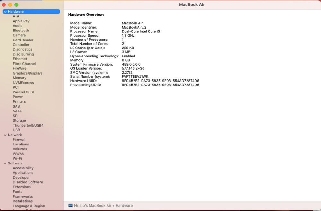This screenshot has height=211, width=321.
Task: Open Installations under Software
Action: point(23,201)
